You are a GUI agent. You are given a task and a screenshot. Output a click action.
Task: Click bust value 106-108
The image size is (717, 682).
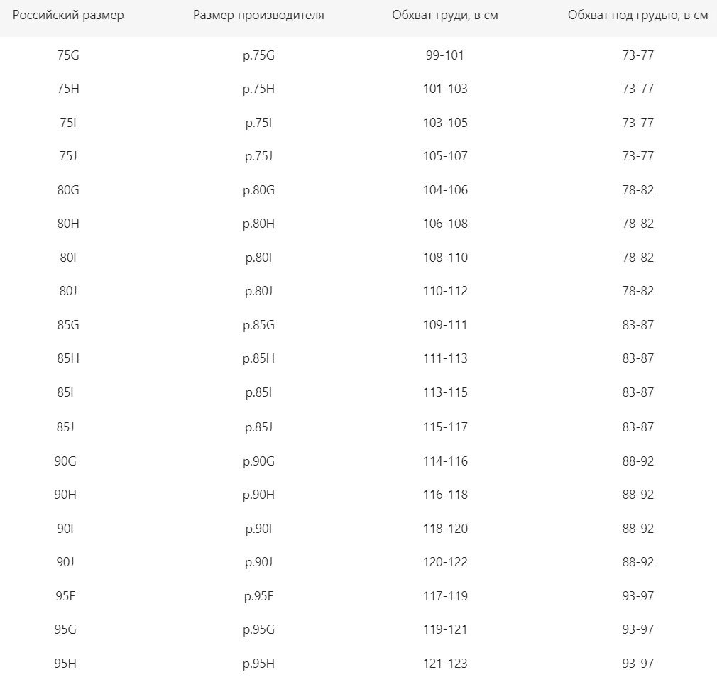(x=445, y=224)
